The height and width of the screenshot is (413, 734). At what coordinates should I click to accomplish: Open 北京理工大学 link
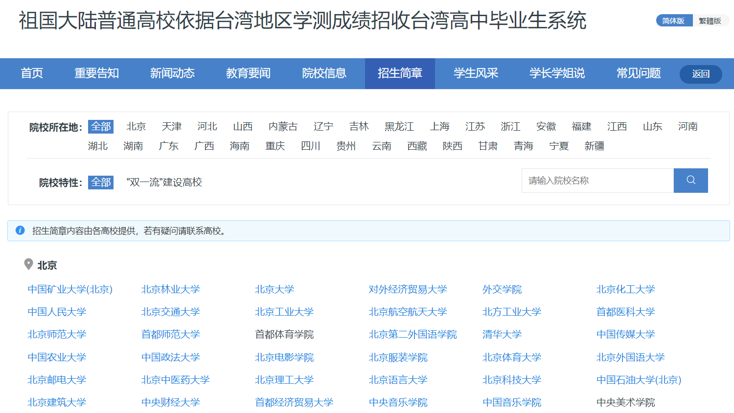click(284, 380)
